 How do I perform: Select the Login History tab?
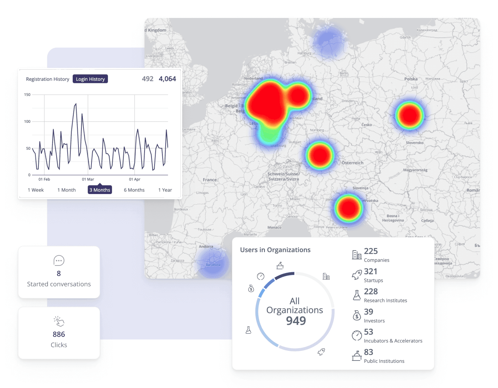pyautogui.click(x=90, y=79)
